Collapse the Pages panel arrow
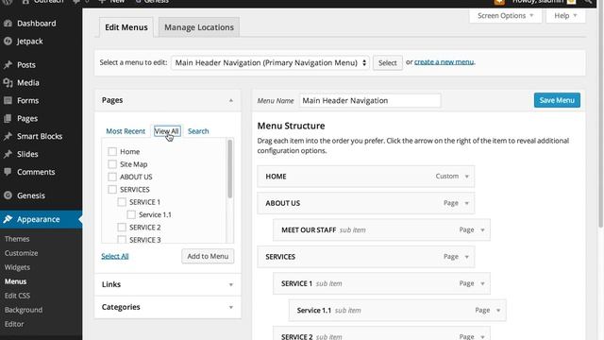Viewport: 604px width, 340px height. [230, 101]
